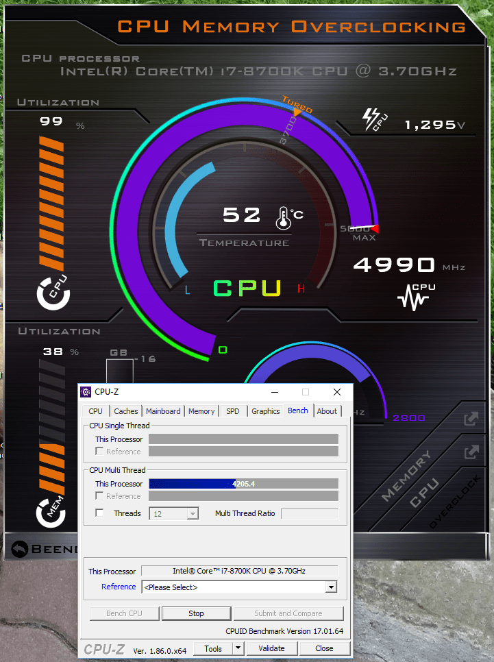
Task: Click the CPU utilization circular icon
Action: point(53,293)
